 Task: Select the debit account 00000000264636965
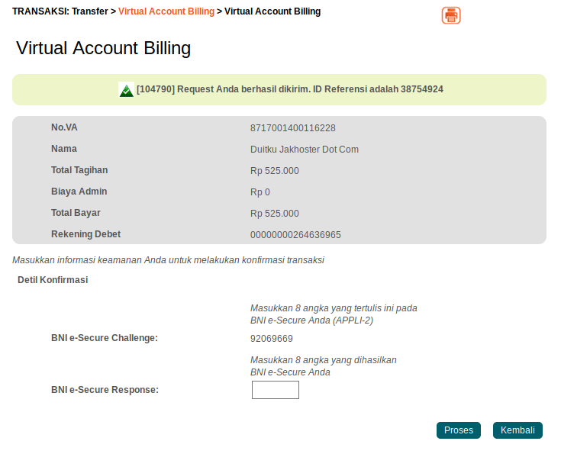pos(295,235)
